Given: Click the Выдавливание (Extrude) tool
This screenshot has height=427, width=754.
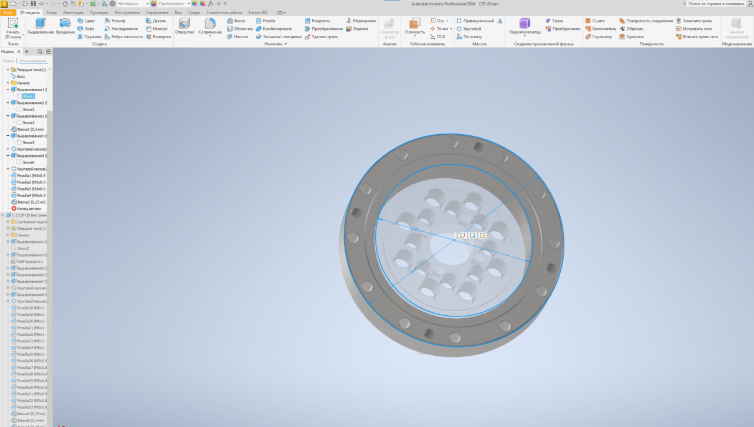Looking at the screenshot, I should [x=40, y=25].
